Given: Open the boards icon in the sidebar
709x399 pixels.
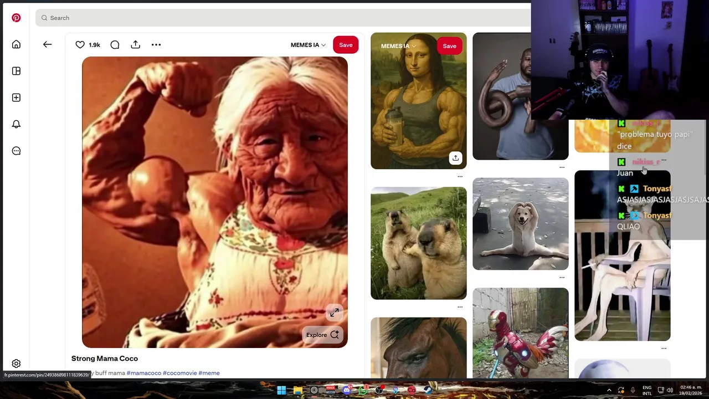Looking at the screenshot, I should 16,71.
